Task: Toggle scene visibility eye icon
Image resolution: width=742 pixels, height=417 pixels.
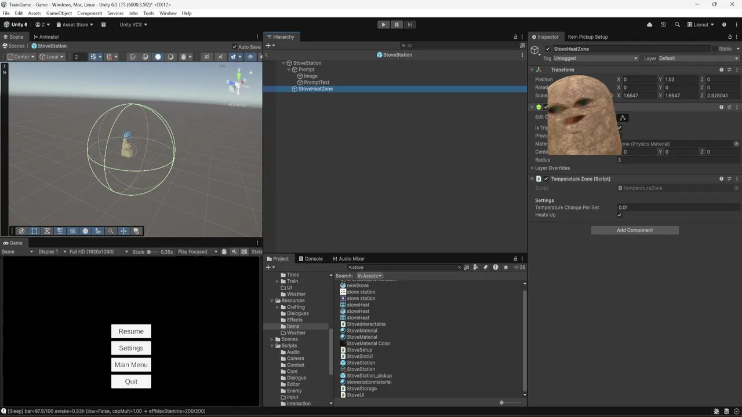Action: click(x=250, y=57)
